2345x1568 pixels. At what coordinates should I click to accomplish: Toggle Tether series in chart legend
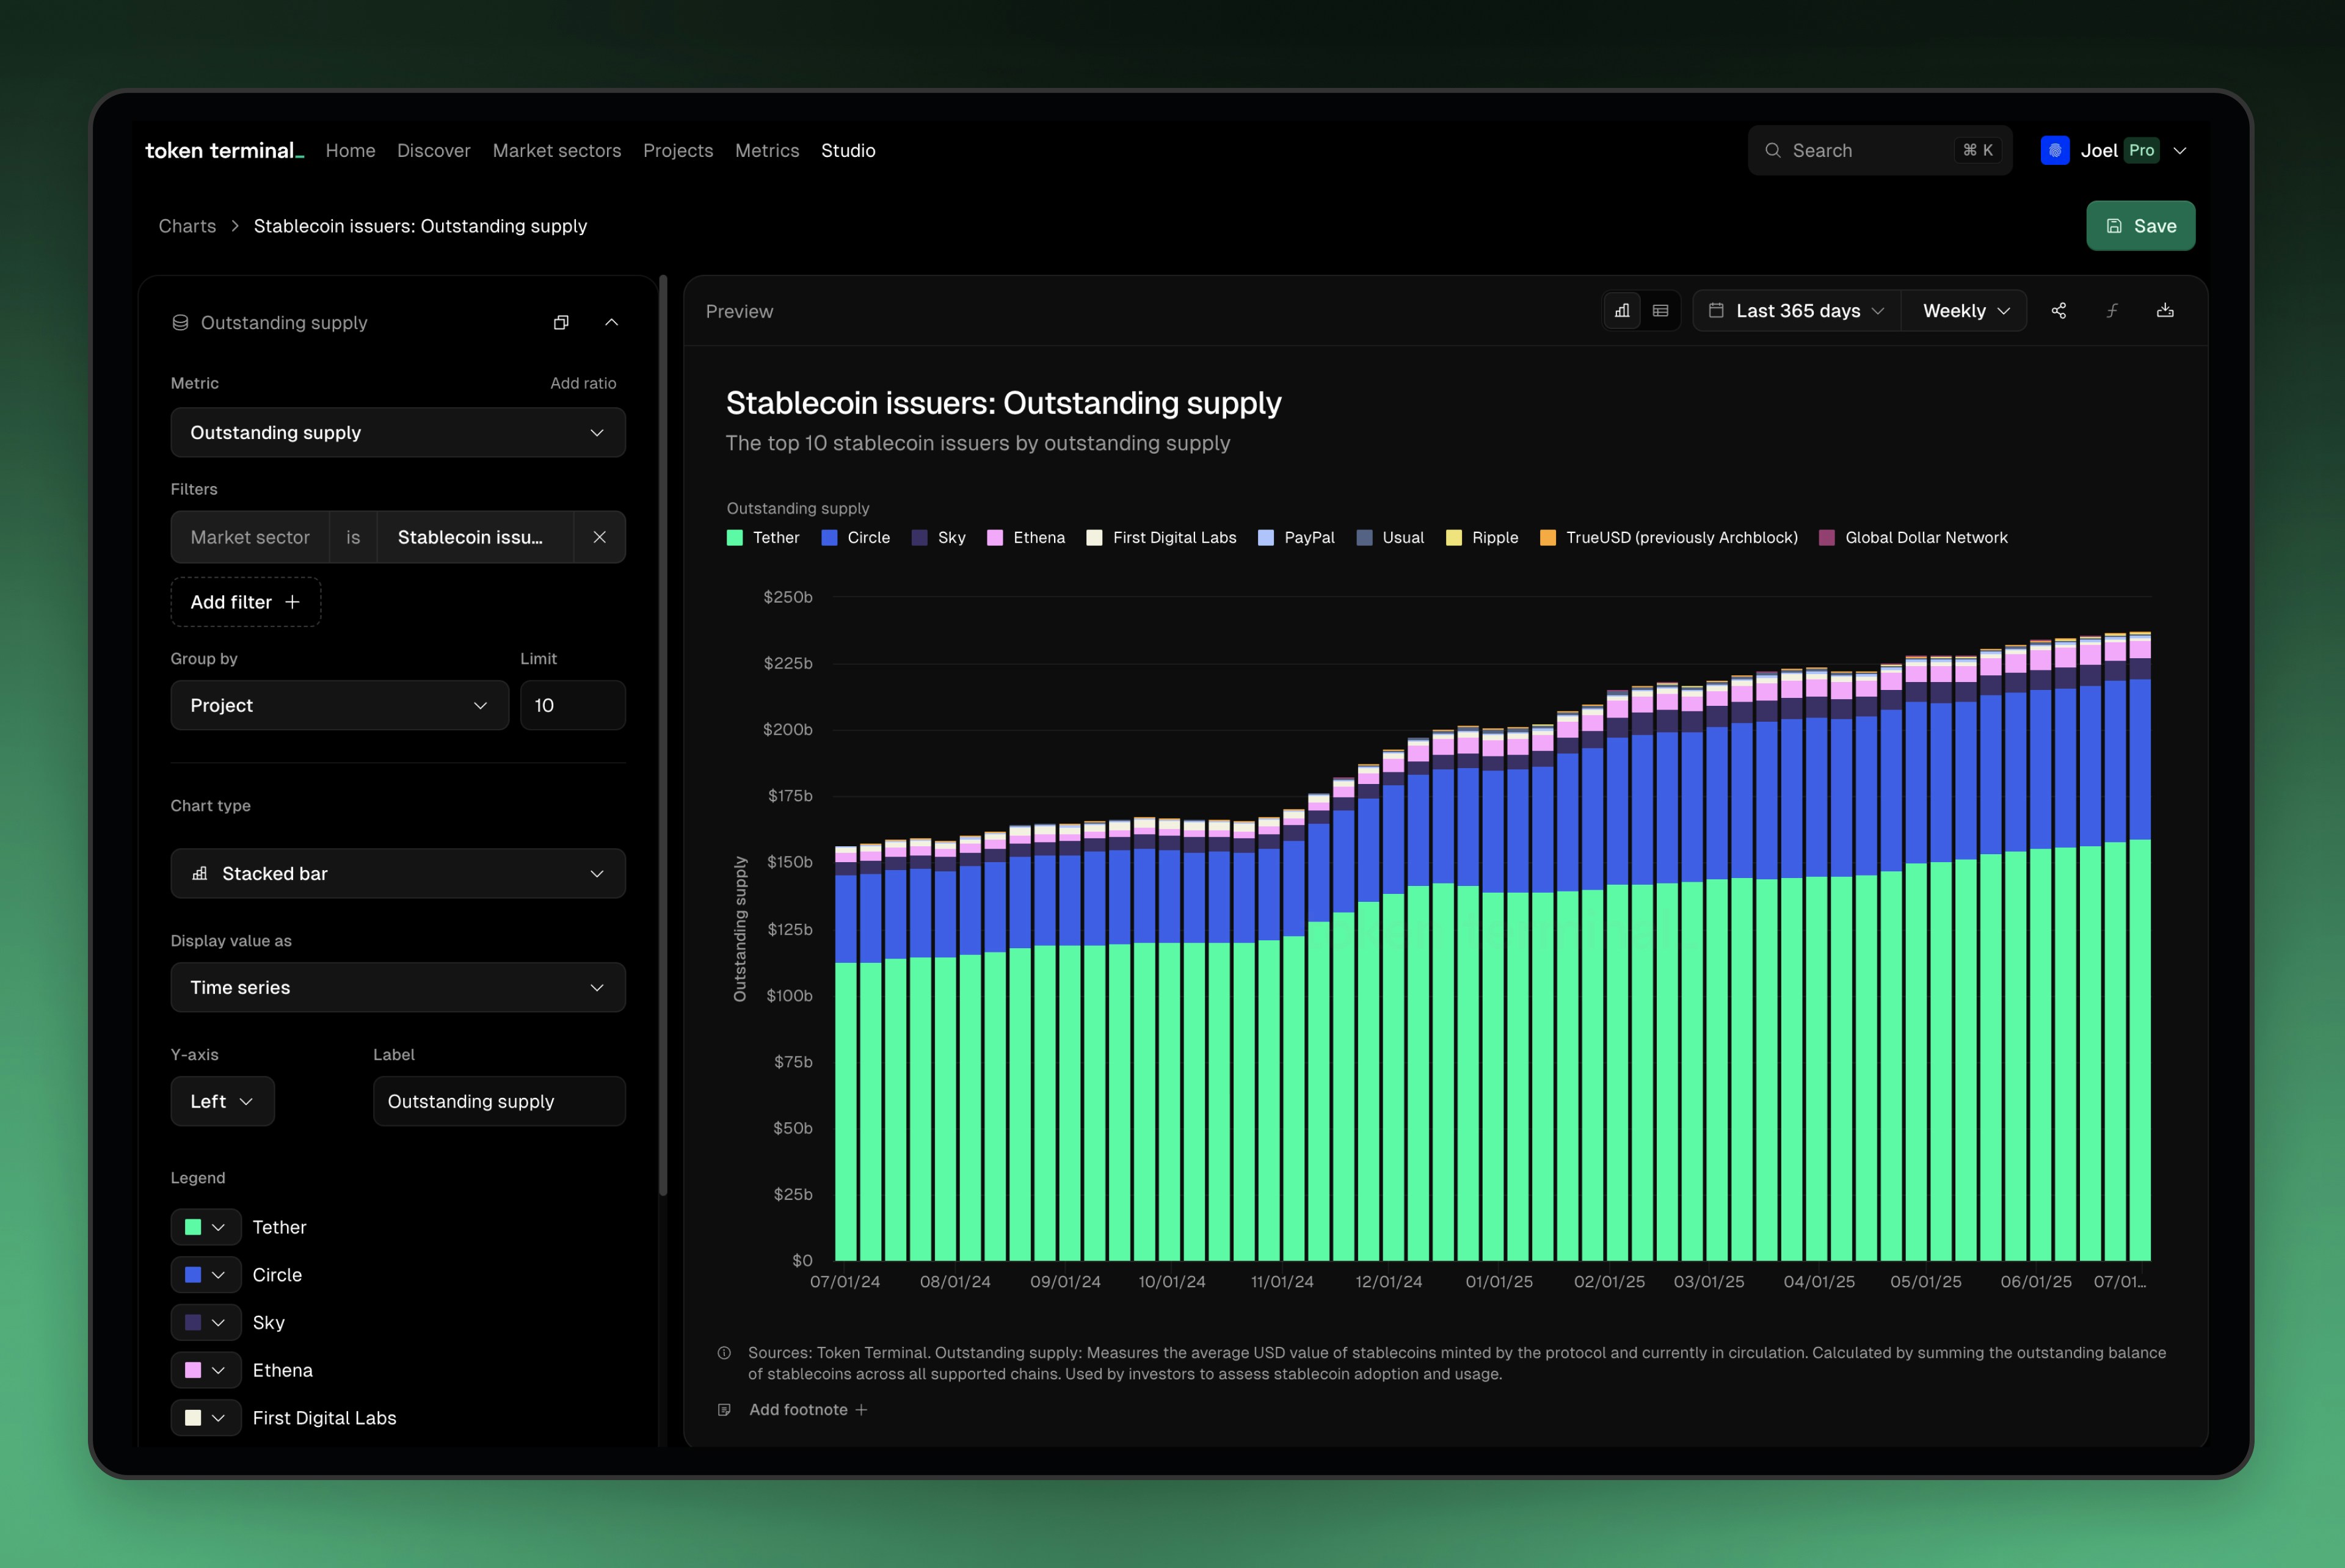click(762, 538)
